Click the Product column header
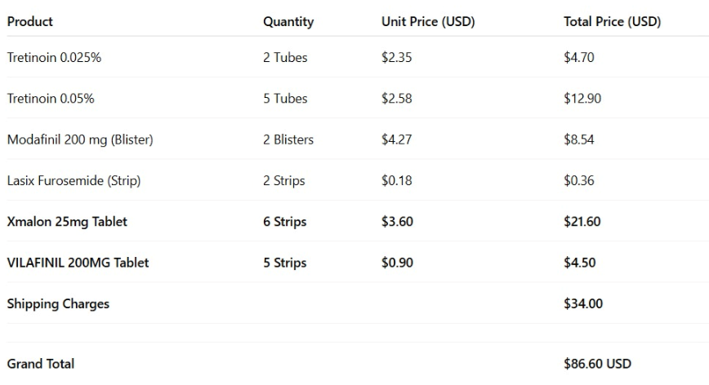This screenshot has height=385, width=709. [x=30, y=22]
